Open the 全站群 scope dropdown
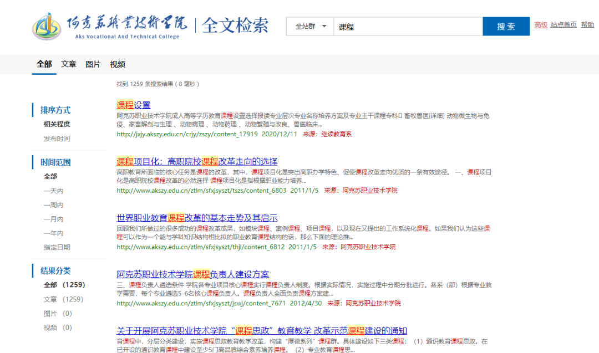Image resolution: width=599 pixels, height=353 pixels. pos(313,27)
